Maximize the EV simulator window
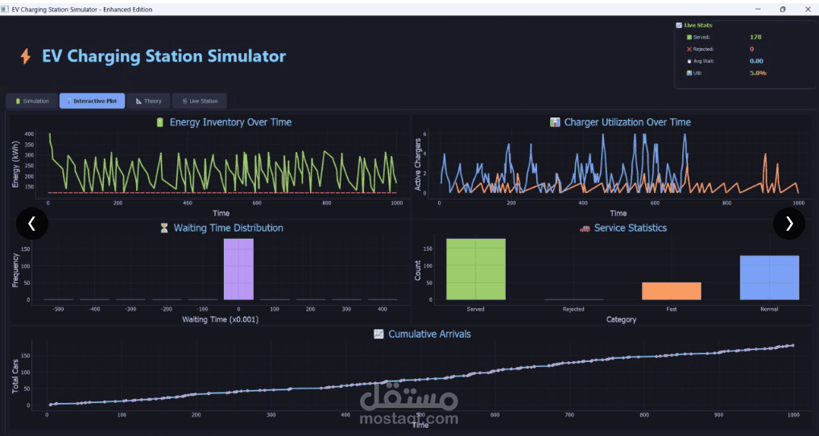819x436 pixels. pyautogui.click(x=783, y=10)
